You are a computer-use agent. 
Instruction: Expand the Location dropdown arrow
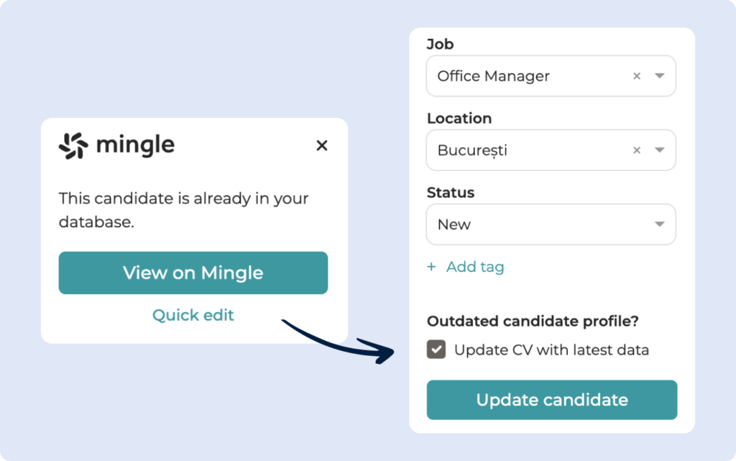coord(660,151)
